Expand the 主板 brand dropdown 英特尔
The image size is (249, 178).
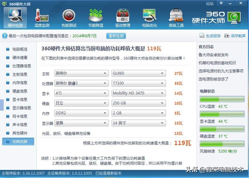pyautogui.click(x=81, y=73)
